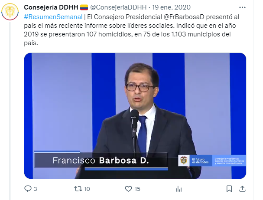The image size is (263, 200).
Task: Retweet this post using the repost icon
Action: point(78,189)
